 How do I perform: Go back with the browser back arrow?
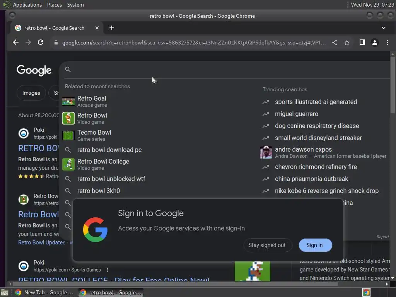(x=15, y=43)
